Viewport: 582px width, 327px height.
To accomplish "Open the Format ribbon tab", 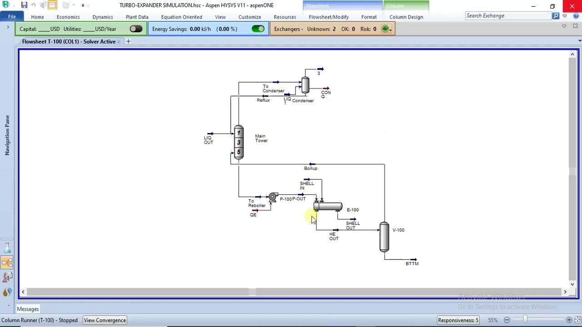I will coord(369,17).
